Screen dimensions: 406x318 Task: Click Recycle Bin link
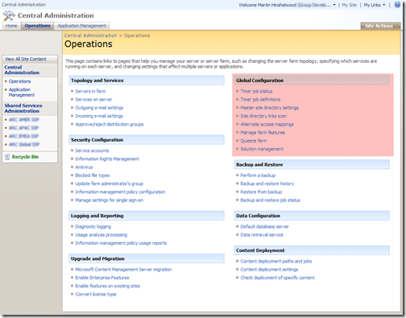click(x=25, y=157)
